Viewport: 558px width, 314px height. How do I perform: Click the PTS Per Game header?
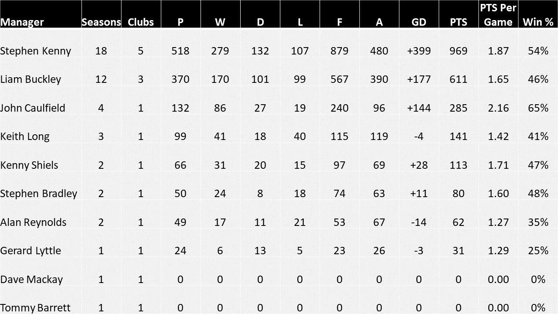point(498,15)
